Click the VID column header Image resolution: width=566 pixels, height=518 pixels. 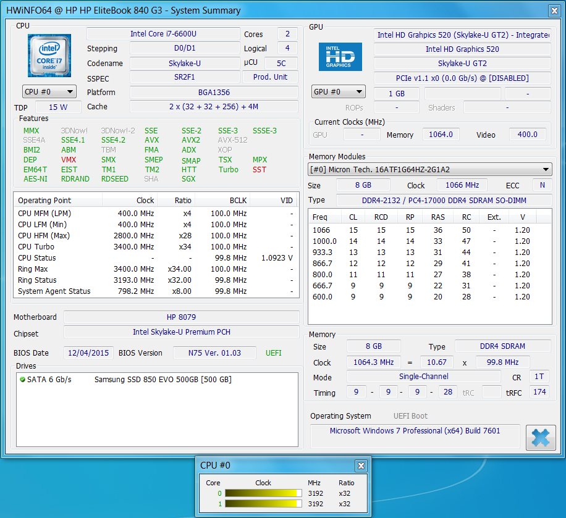(274, 200)
